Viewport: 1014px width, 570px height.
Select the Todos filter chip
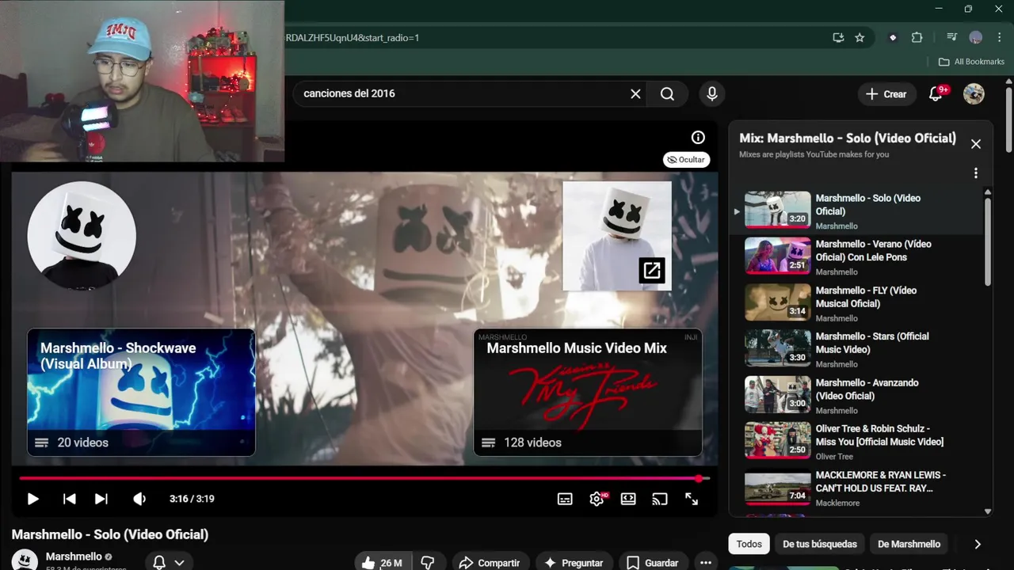[x=749, y=544]
